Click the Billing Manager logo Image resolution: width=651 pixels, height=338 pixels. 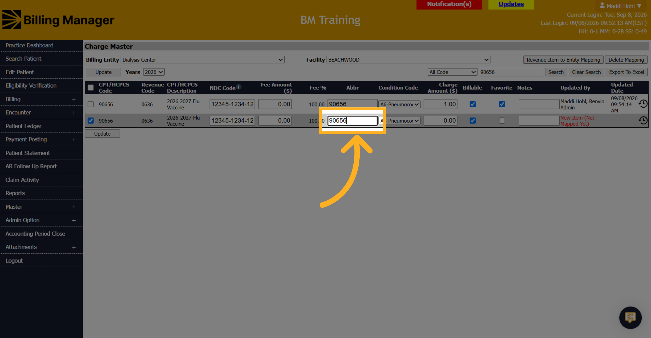tap(58, 20)
